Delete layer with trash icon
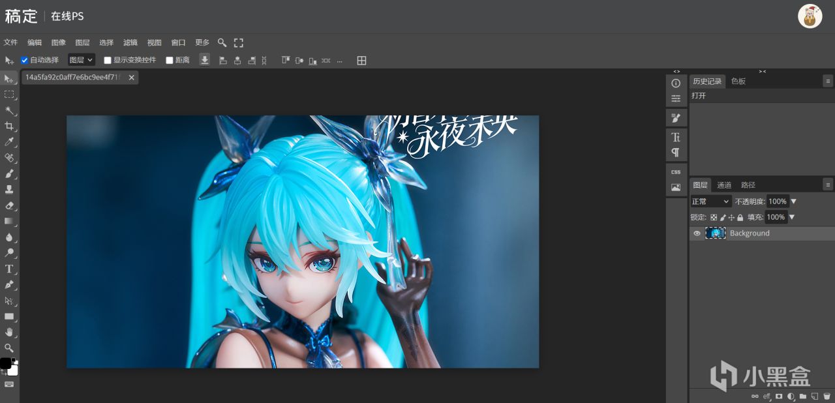Screen dimensions: 835x403 827,396
